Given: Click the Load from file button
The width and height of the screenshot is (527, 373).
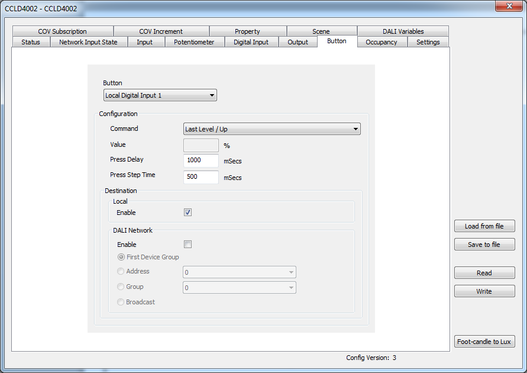Looking at the screenshot, I should point(484,226).
